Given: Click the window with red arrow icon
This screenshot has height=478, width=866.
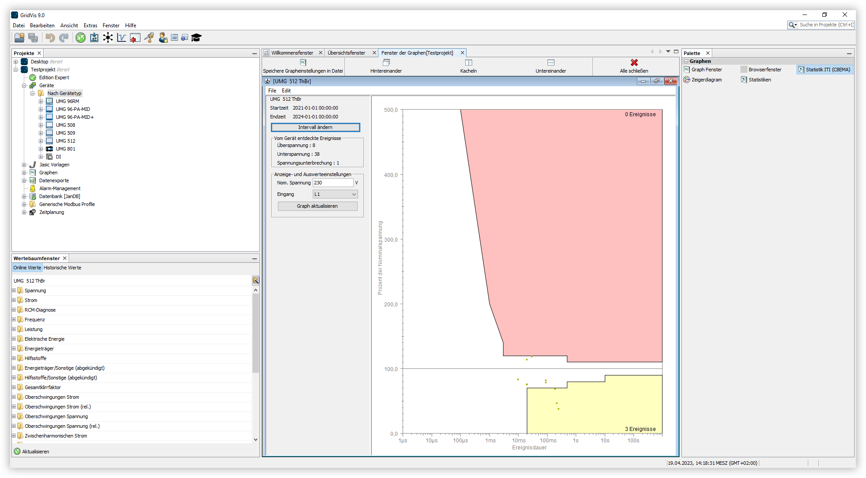Looking at the screenshot, I should coord(135,38).
